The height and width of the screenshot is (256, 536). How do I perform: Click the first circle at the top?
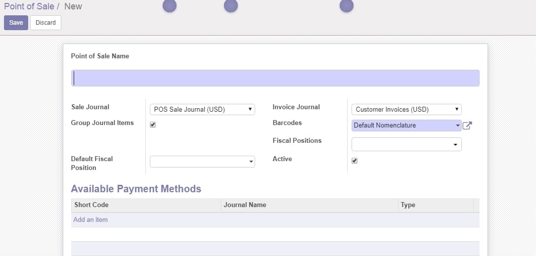(170, 5)
